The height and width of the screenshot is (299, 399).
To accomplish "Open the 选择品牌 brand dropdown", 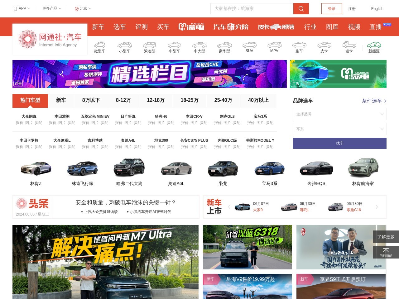I will [x=339, y=114].
